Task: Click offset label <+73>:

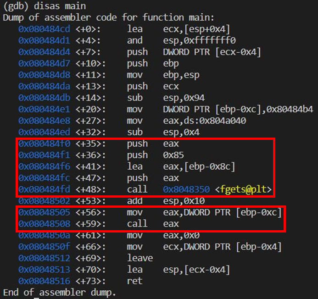Action: coord(91,281)
